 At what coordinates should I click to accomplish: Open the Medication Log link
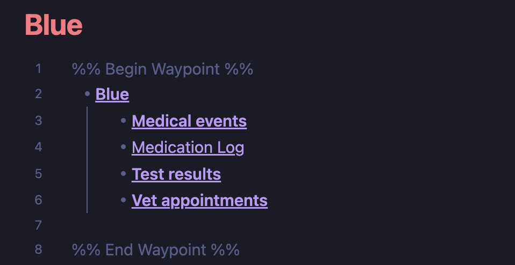[x=188, y=148]
